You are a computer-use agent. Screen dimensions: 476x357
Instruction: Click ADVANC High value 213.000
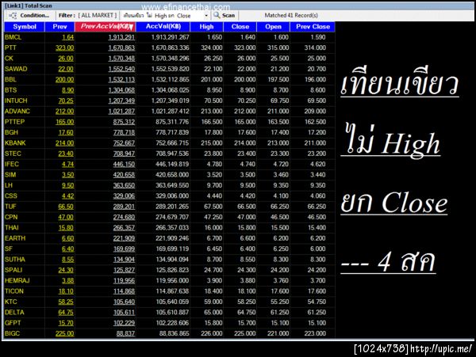click(x=212, y=112)
